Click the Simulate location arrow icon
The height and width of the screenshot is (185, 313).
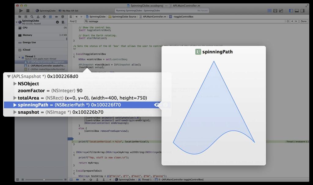click(x=110, y=180)
